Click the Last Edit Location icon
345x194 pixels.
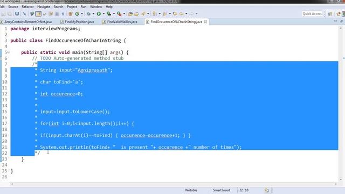pos(175,14)
